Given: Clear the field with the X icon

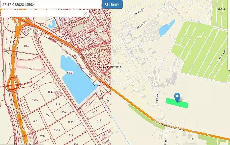Looking at the screenshot, I should pyautogui.click(x=85, y=14).
